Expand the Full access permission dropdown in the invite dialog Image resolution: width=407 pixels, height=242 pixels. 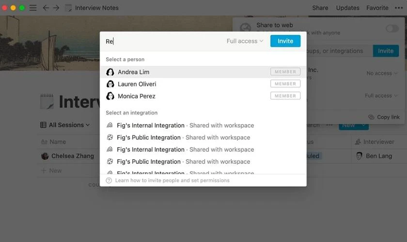245,41
